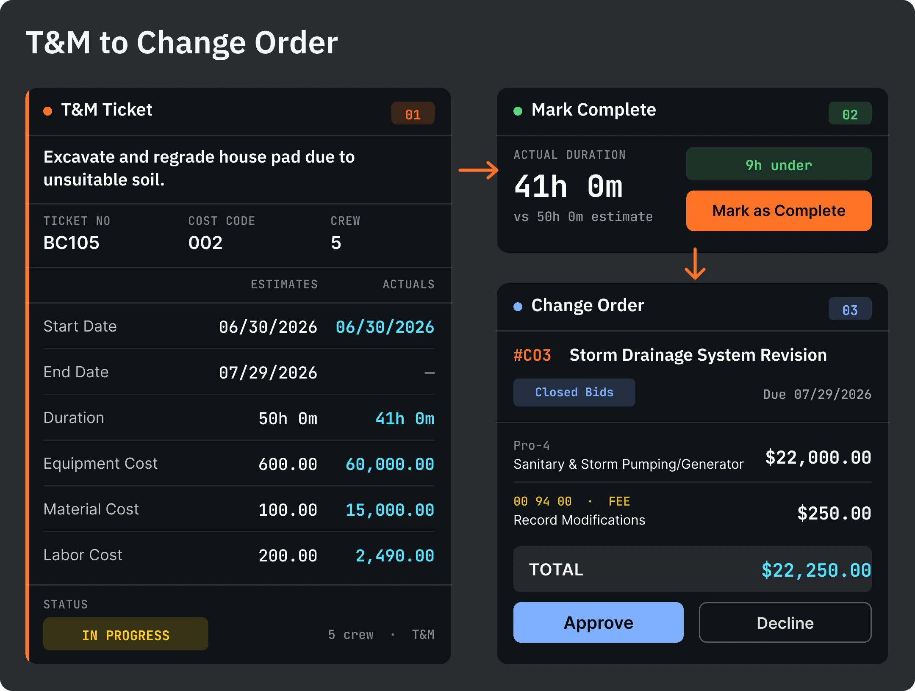Click the 00 94 00 FEE code

(571, 501)
